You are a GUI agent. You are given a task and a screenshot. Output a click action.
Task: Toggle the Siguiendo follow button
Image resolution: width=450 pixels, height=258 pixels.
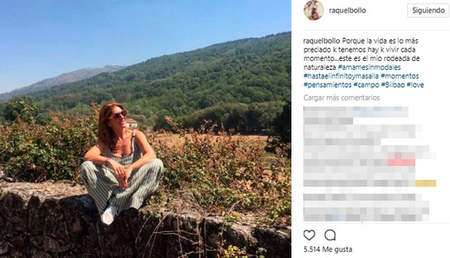428,10
